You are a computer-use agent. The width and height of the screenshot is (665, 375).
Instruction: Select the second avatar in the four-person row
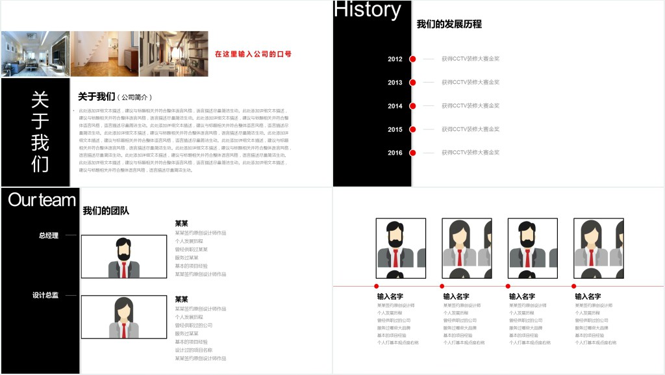pos(466,243)
